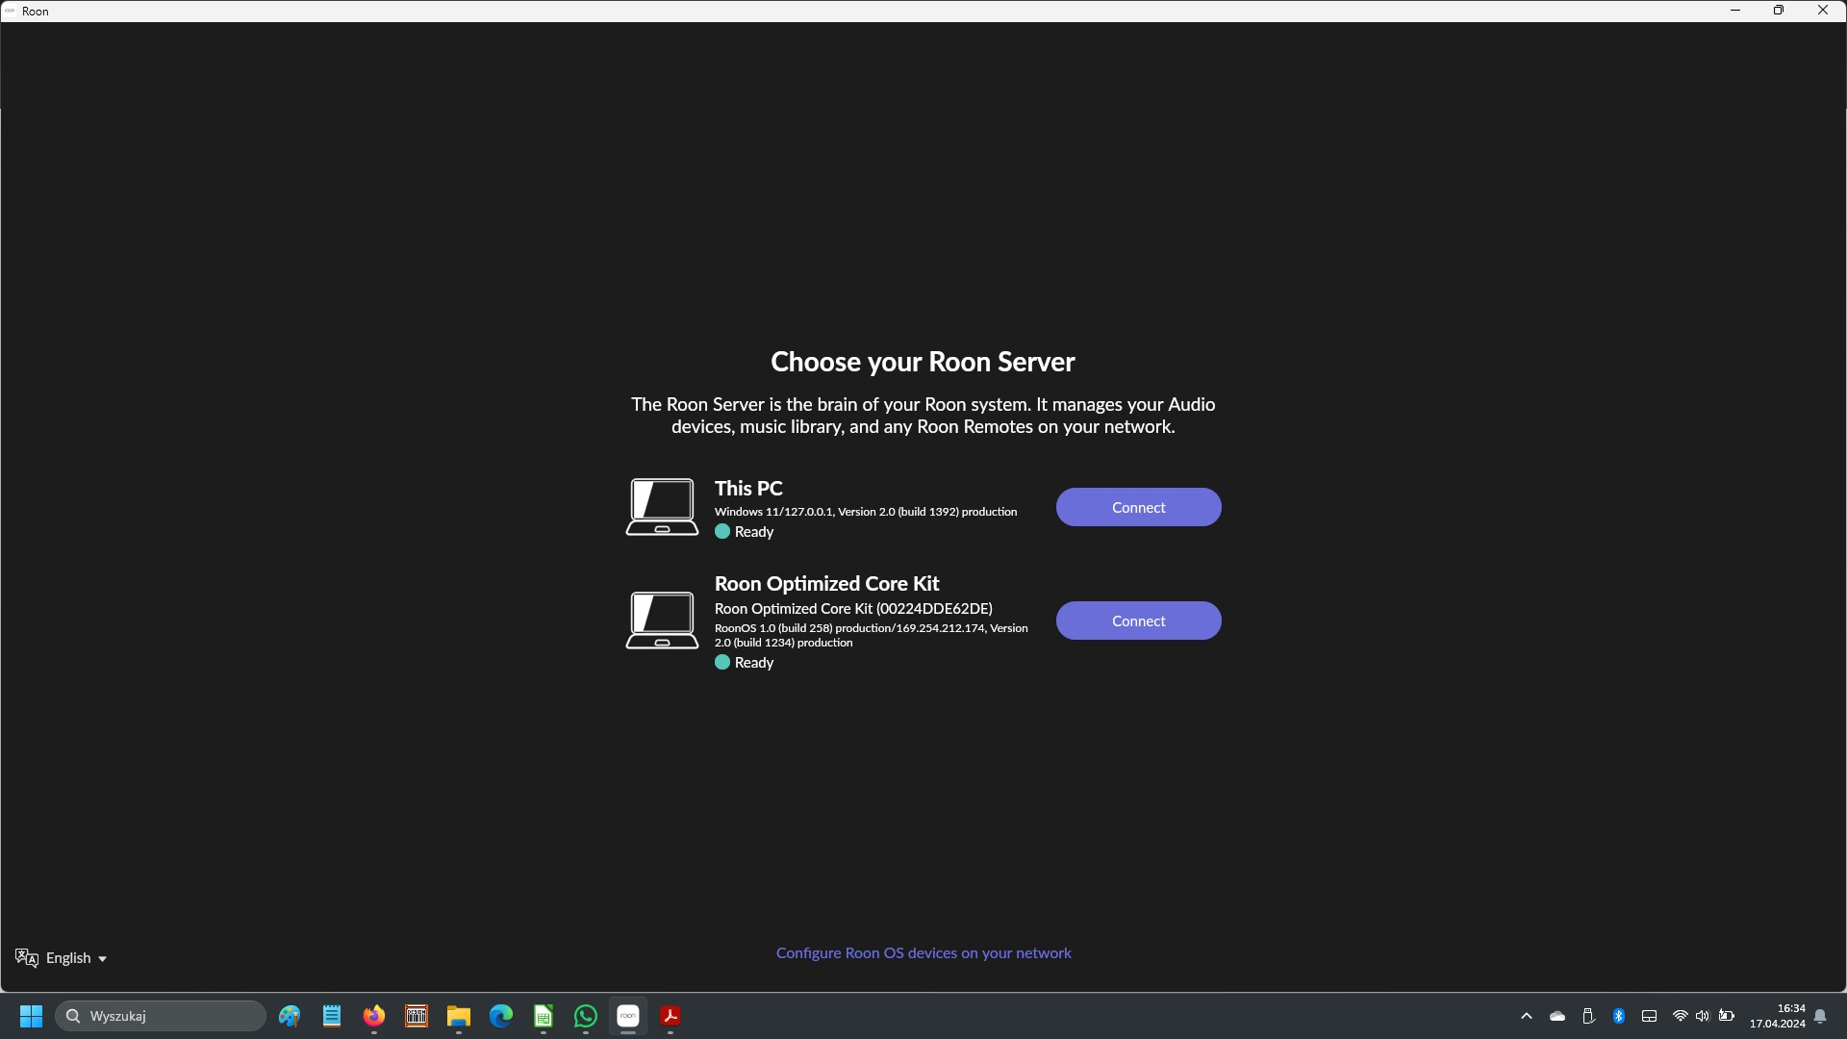Click the Bluetooth tray icon

[1619, 1016]
